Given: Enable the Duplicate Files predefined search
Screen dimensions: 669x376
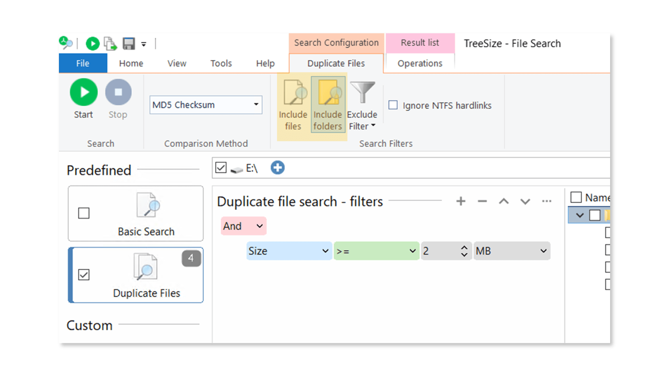Looking at the screenshot, I should 84,275.
